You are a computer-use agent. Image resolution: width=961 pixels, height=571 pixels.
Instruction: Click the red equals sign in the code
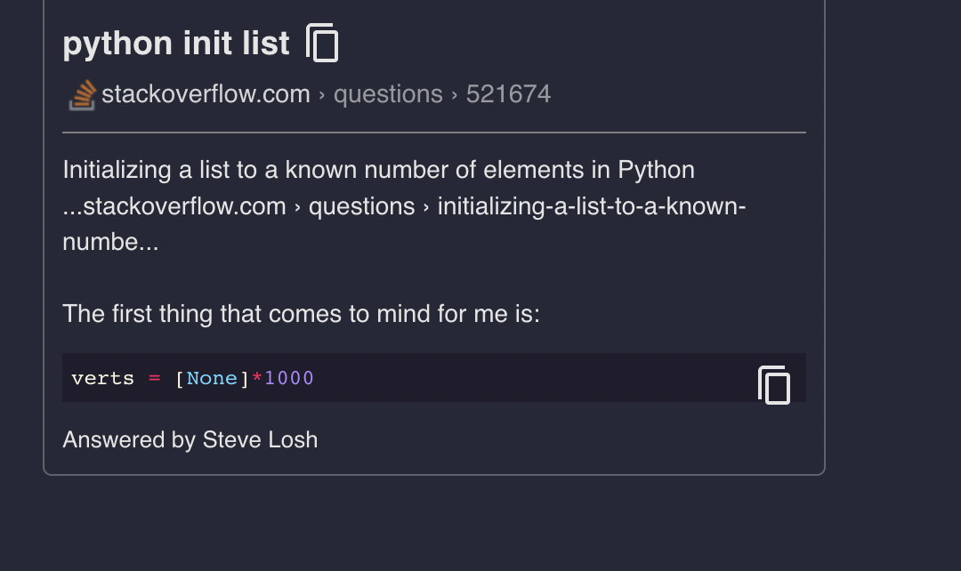click(x=154, y=378)
